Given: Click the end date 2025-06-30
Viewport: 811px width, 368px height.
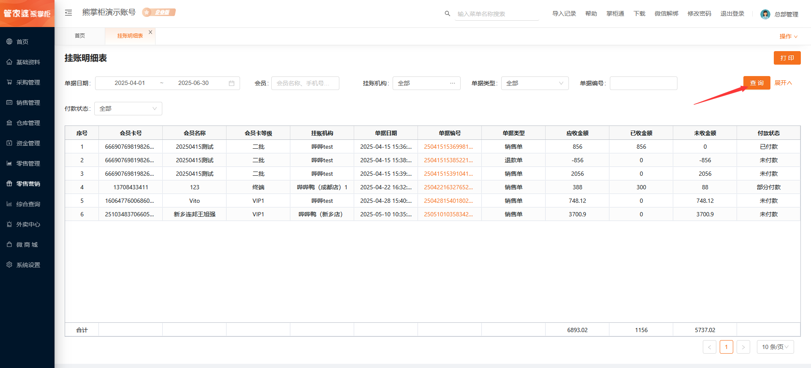Looking at the screenshot, I should 194,83.
